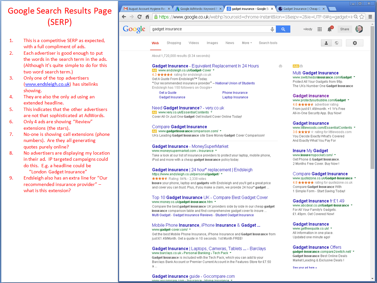Image resolution: width=377 pixels, height=283 pixels.
Task: Open Endsleigh Equivalent Replacement ad headline
Action: click(205, 66)
